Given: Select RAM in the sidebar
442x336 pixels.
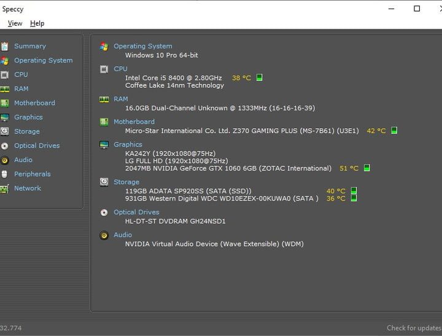Looking at the screenshot, I should click(x=21, y=89).
